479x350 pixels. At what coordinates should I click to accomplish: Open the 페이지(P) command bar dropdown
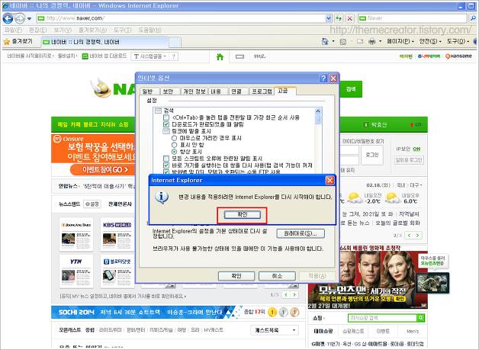tap(400, 41)
